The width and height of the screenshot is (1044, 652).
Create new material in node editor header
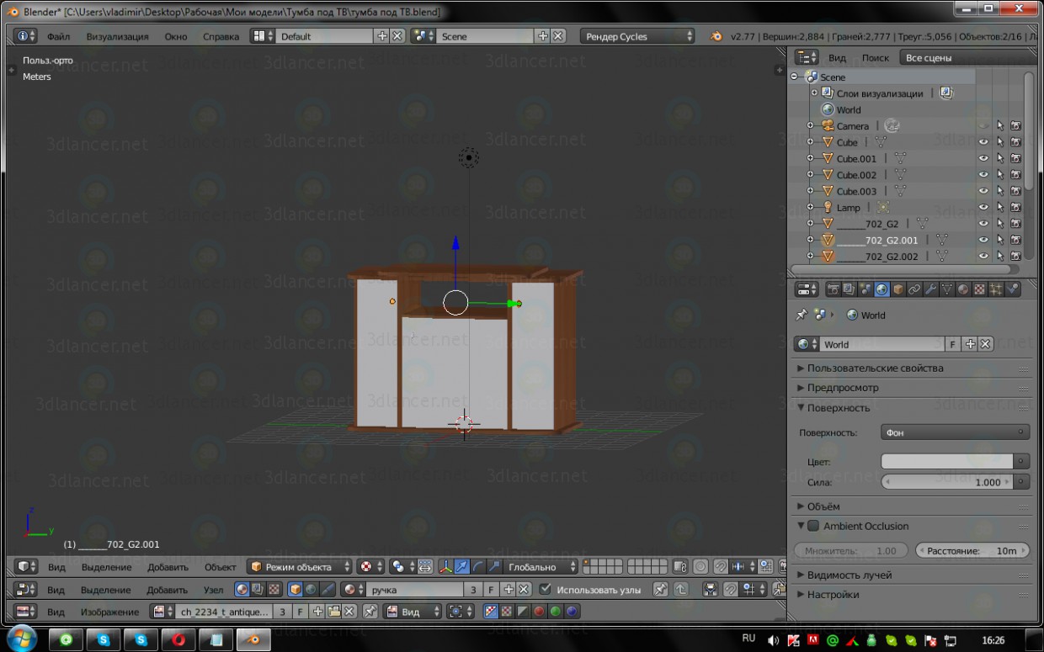pyautogui.click(x=509, y=590)
